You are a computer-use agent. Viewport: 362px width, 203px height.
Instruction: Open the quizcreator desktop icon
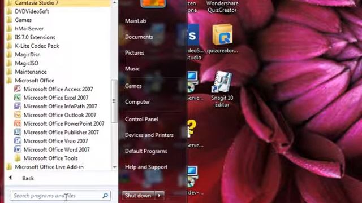222,39
